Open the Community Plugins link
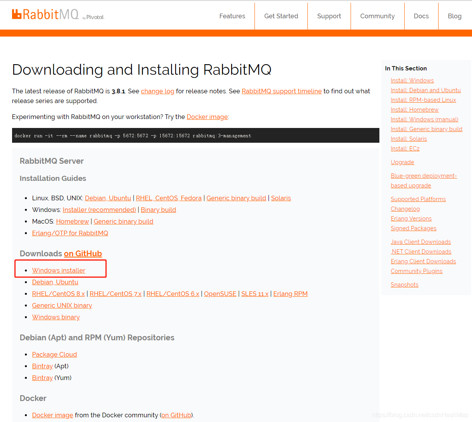This screenshot has width=472, height=422. tap(416, 271)
